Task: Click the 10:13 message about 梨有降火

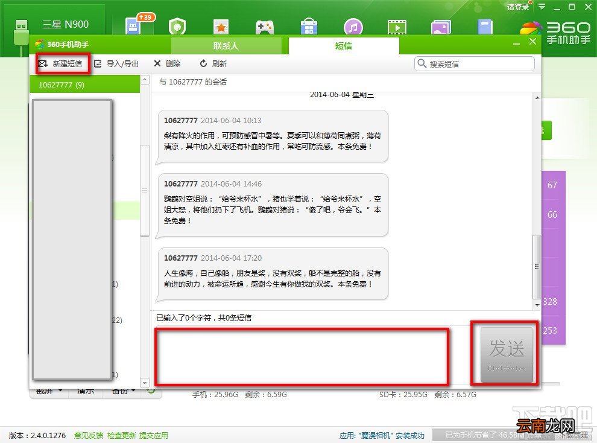Action: pyautogui.click(x=273, y=136)
